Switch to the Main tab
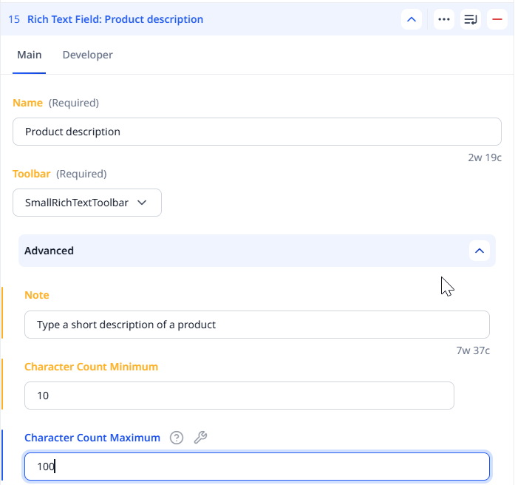Image resolution: width=515 pixels, height=485 pixels. coord(30,55)
